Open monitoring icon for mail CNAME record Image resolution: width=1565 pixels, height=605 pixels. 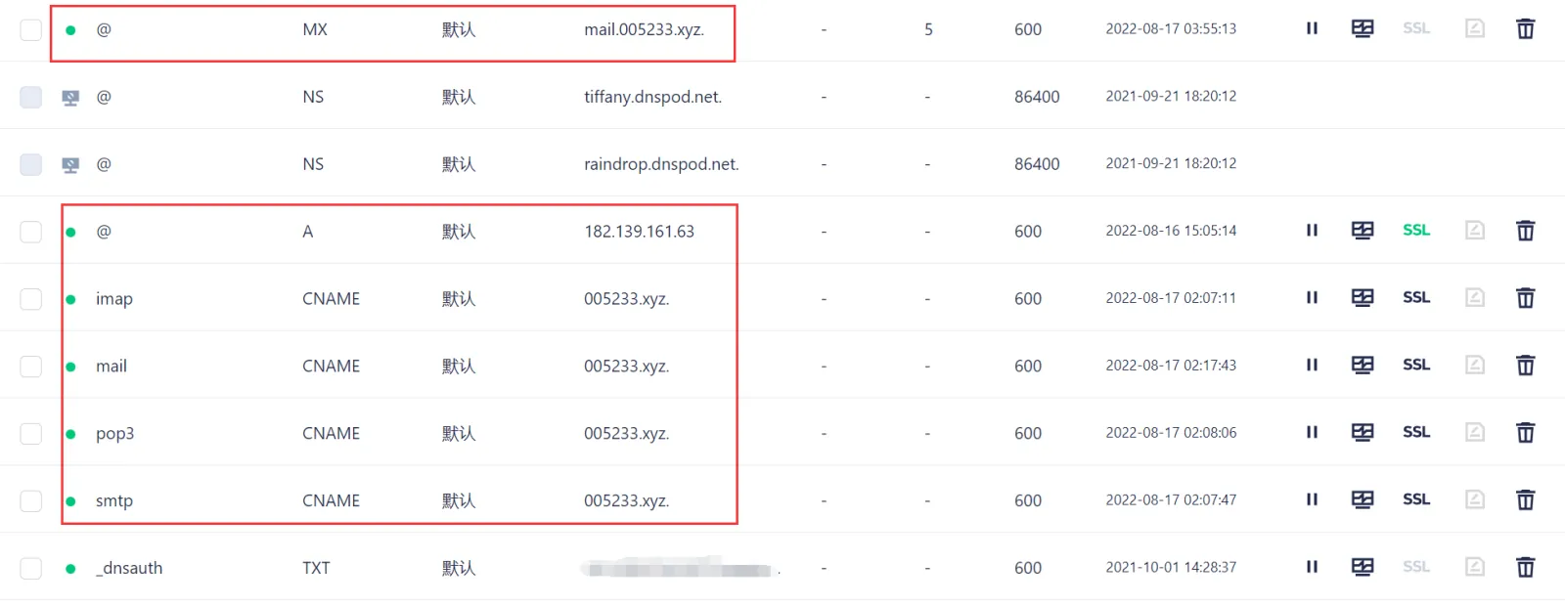click(1363, 365)
